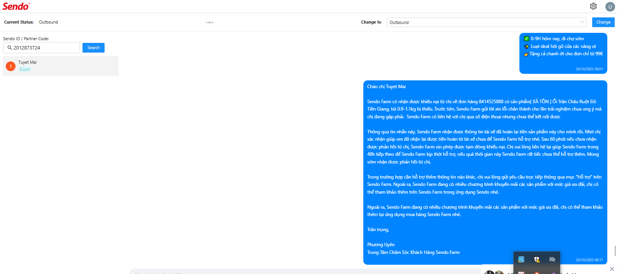Click the timer display showing --:--
617x274 pixels.
[x=210, y=22]
